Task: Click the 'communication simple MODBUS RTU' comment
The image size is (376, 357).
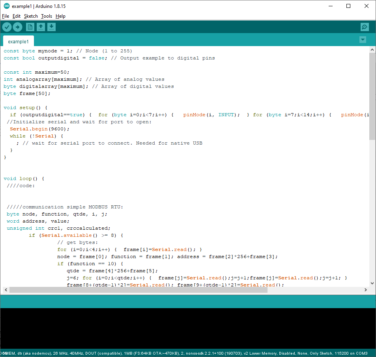Action: pyautogui.click(x=65, y=207)
